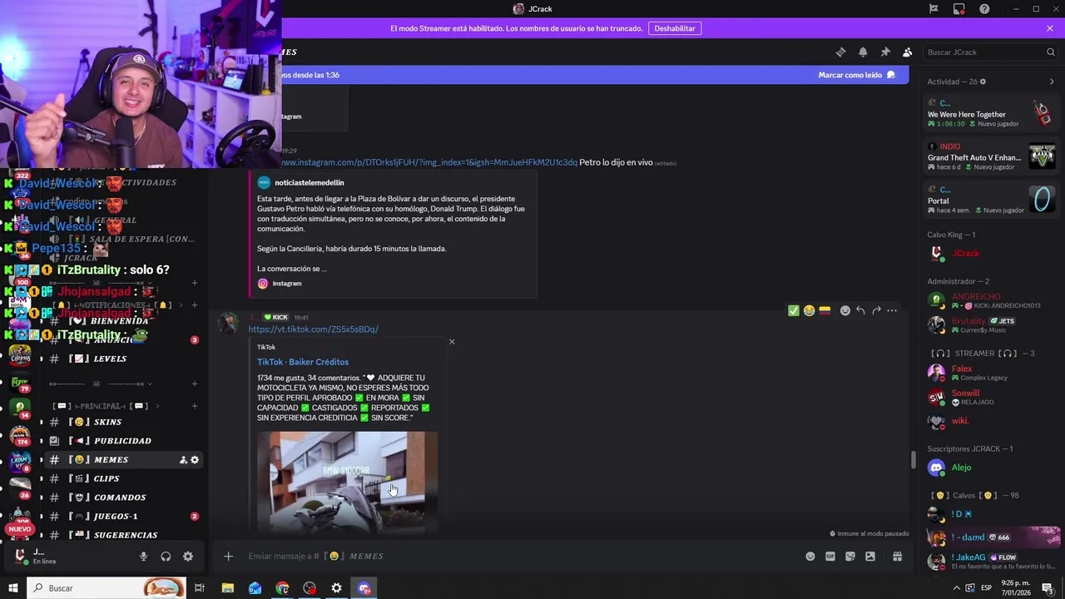
Task: Open notification settings bell in header
Action: pos(863,52)
